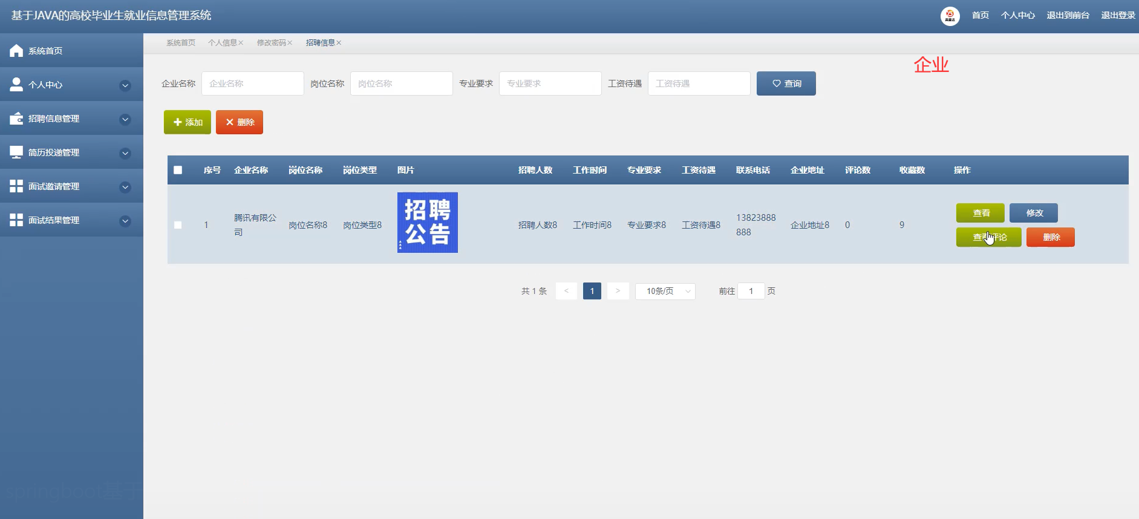Focus the 专业要求 search field
1139x519 pixels.
[550, 83]
